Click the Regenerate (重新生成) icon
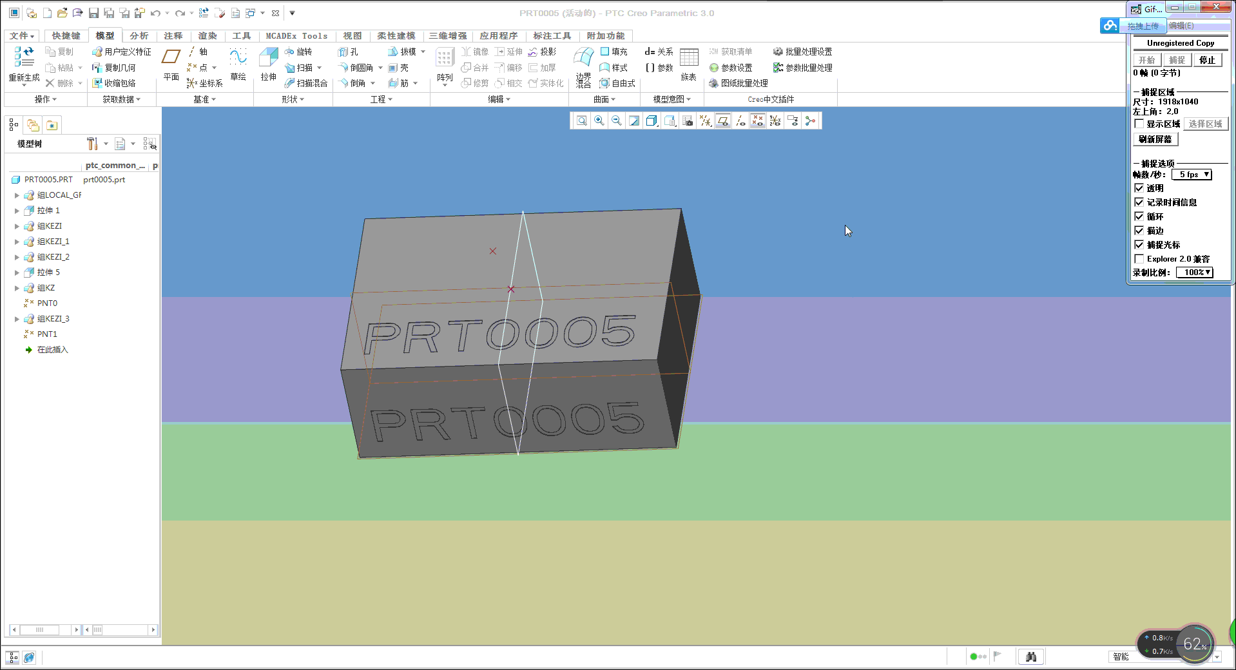1236x670 pixels. [24, 57]
